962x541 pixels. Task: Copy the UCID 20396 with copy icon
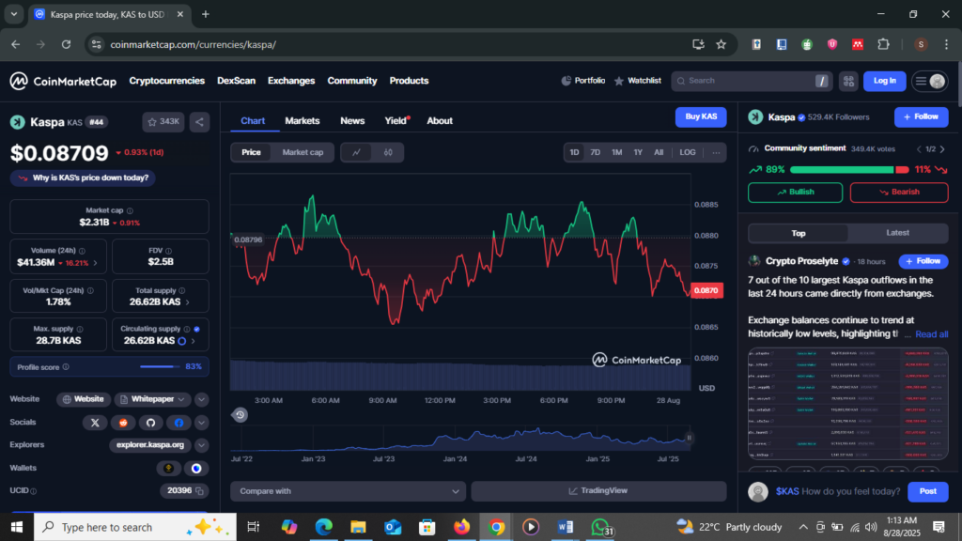201,490
